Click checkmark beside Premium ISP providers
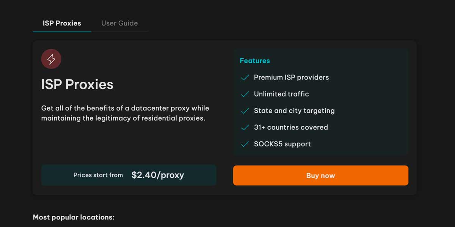 [245, 78]
